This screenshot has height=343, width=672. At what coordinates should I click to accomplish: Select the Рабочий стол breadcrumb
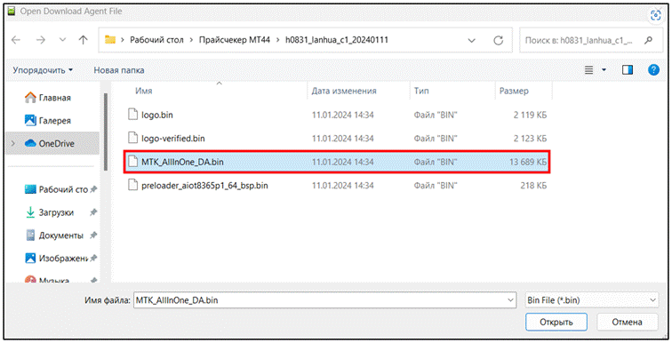(x=156, y=40)
